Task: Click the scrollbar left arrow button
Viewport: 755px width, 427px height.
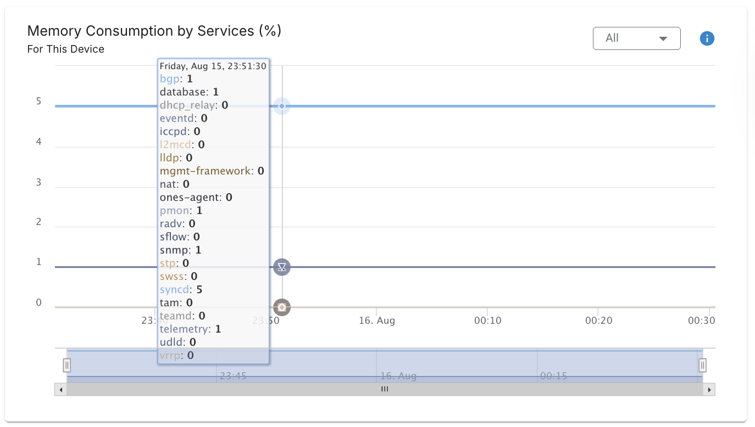Action: coord(60,390)
